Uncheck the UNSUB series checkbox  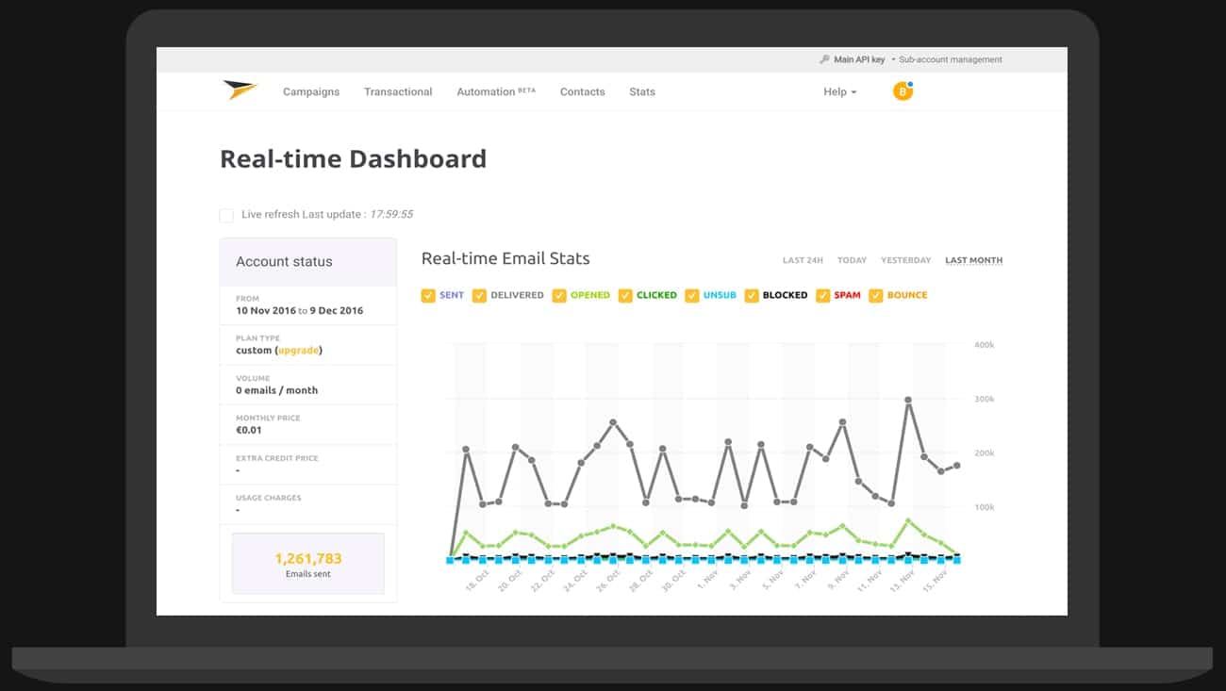pyautogui.click(x=692, y=295)
